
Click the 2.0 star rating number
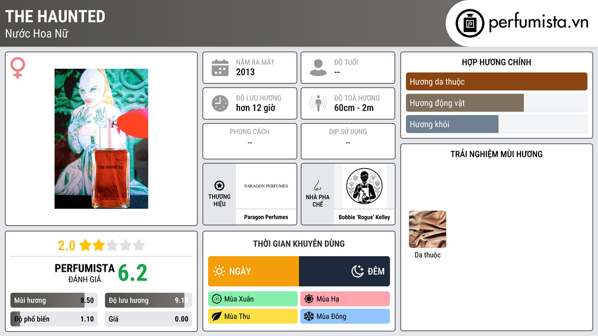(67, 246)
